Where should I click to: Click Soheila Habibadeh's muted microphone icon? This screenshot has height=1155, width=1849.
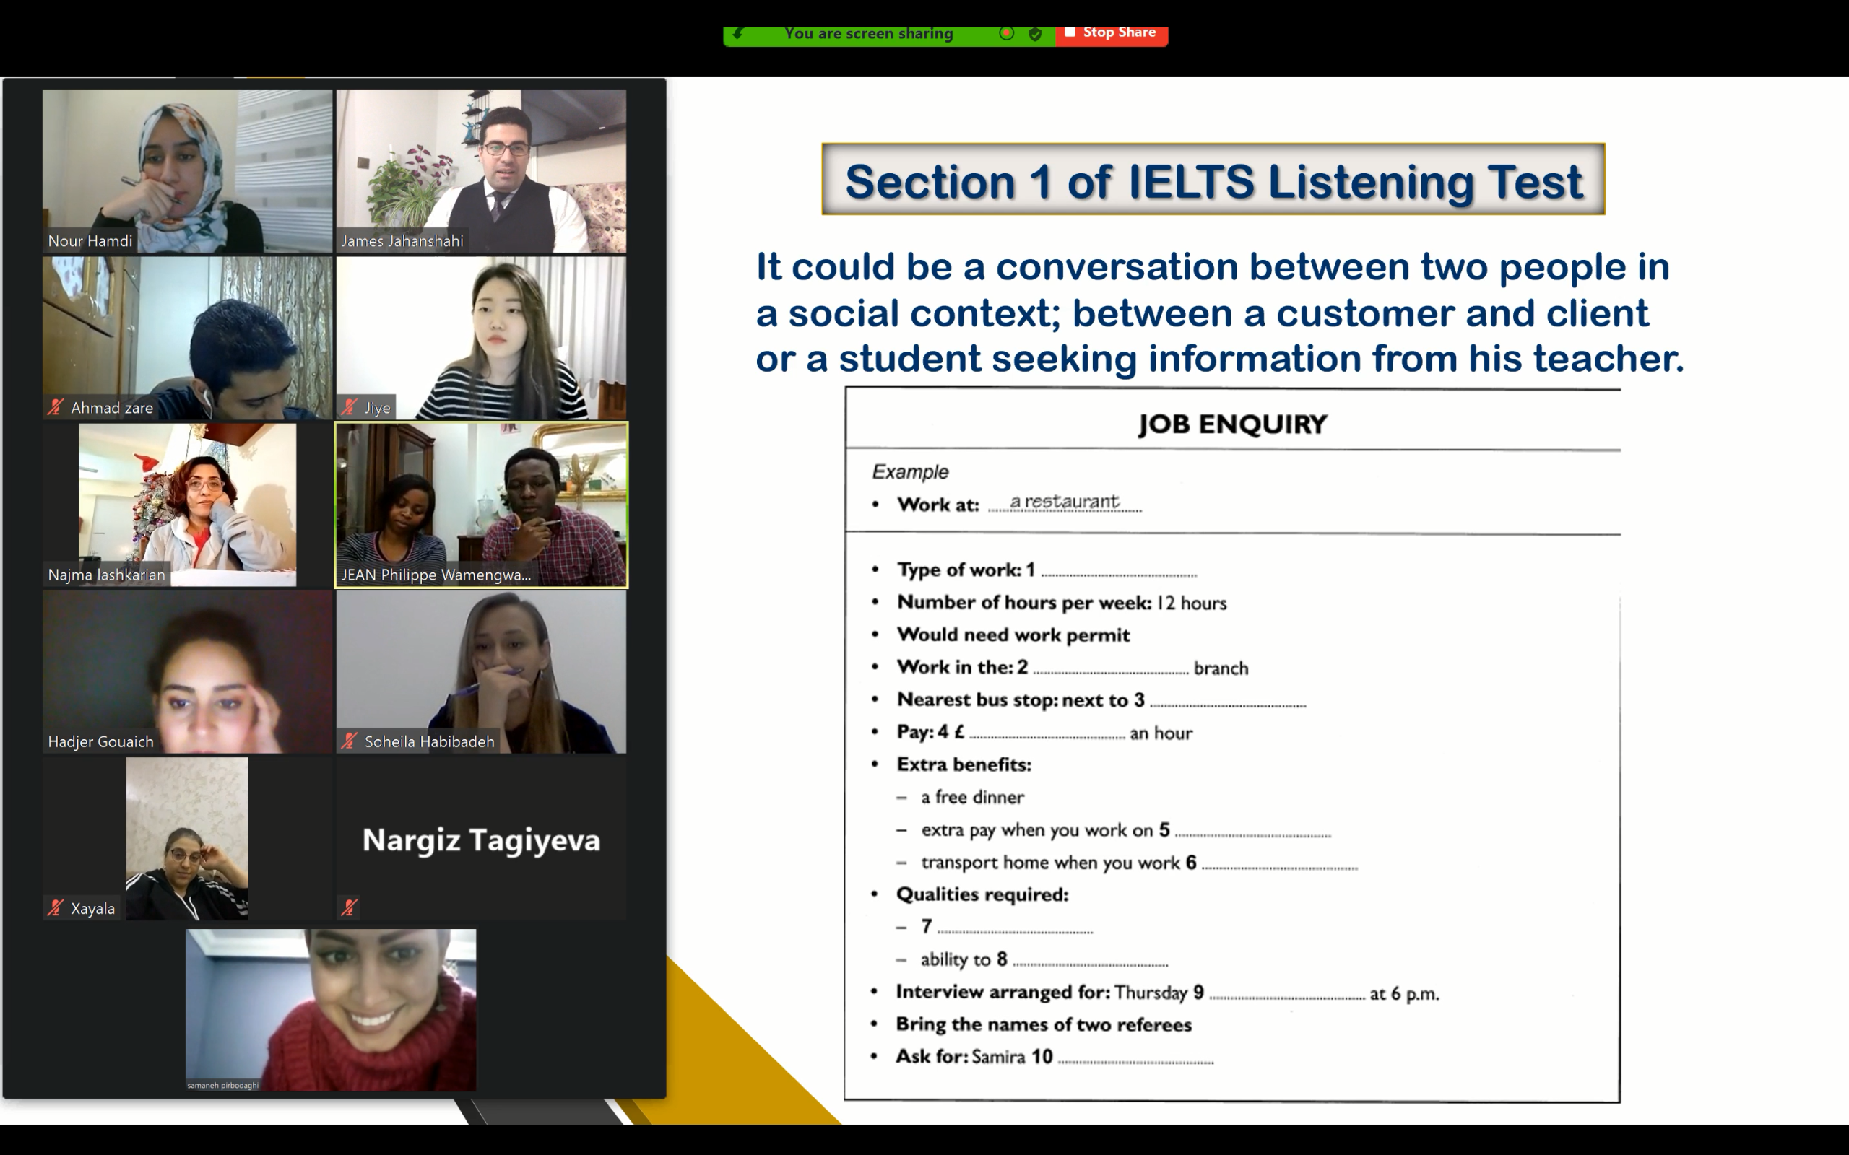[x=349, y=741]
